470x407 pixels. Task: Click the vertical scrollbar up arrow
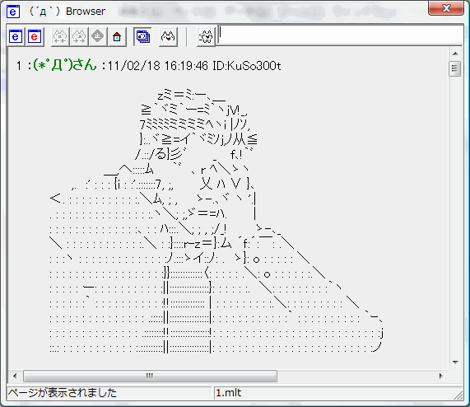point(455,54)
